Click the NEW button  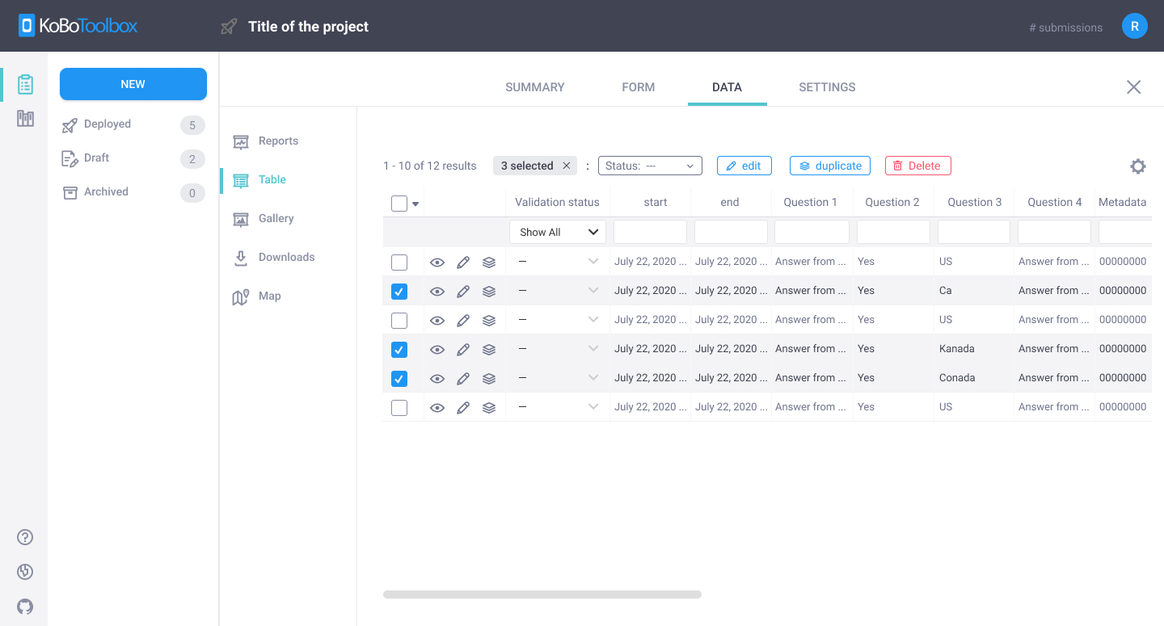(x=133, y=84)
